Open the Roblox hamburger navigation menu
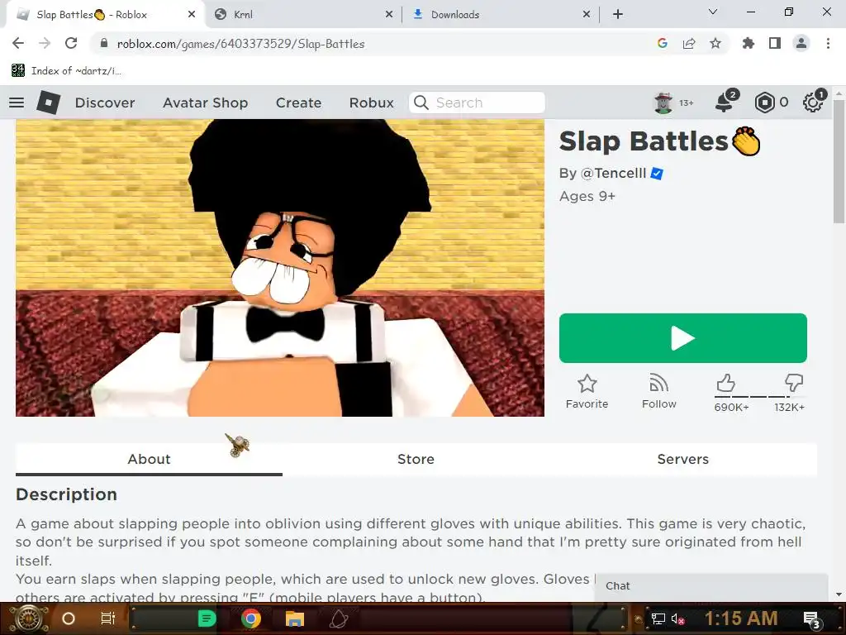Screen dimensions: 846x635 (x=17, y=102)
